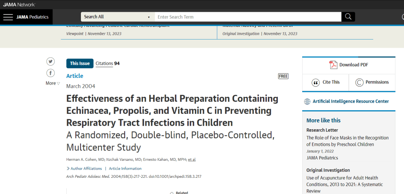Open Artificial Intelligence Resource Center link
This screenshot has width=404, height=194.
tap(351, 102)
